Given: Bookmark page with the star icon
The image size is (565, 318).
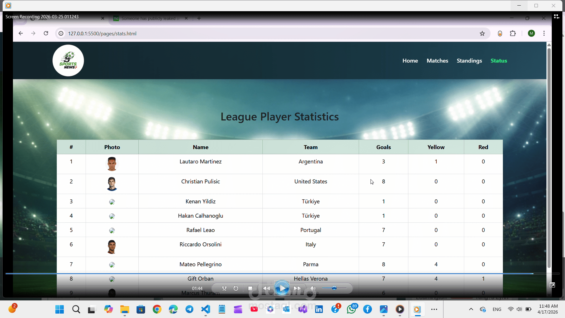Looking at the screenshot, I should click(482, 34).
